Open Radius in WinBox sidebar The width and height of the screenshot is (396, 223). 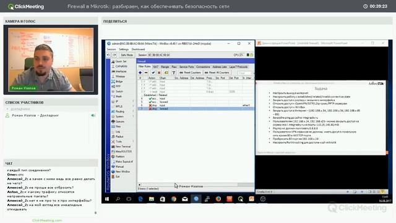pyautogui.click(x=118, y=136)
